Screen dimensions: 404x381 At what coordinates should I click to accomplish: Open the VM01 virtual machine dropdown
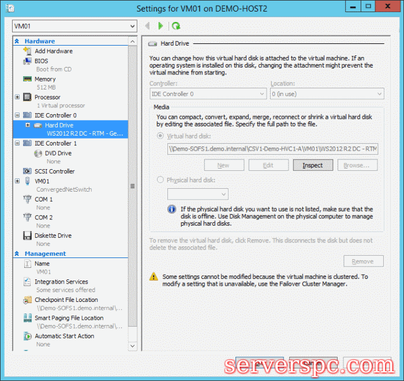click(x=132, y=27)
